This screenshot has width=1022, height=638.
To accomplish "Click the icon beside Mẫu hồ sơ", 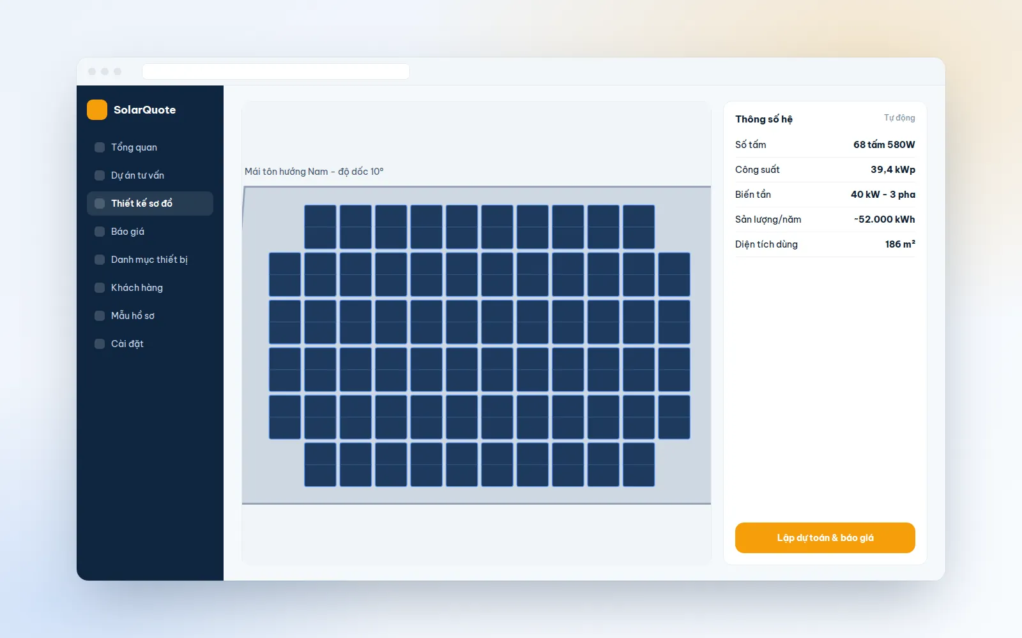I will pyautogui.click(x=100, y=316).
